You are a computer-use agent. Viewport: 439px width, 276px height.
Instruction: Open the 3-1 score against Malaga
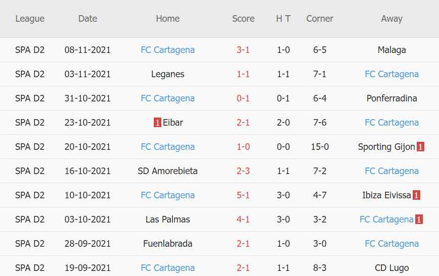243,50
